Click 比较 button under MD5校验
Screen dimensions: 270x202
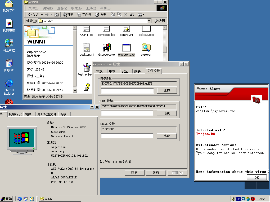(x=167, y=91)
